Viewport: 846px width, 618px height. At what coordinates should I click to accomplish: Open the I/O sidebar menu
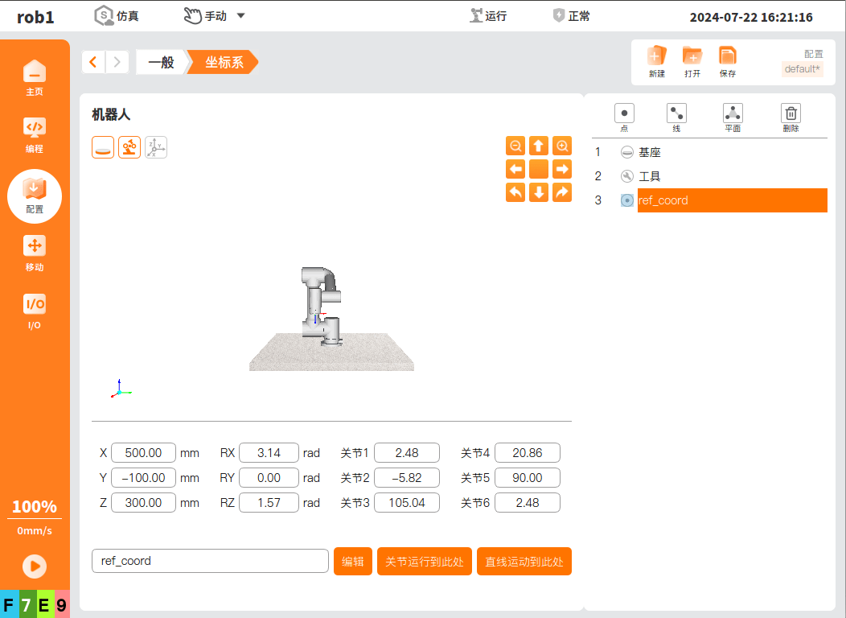34,311
